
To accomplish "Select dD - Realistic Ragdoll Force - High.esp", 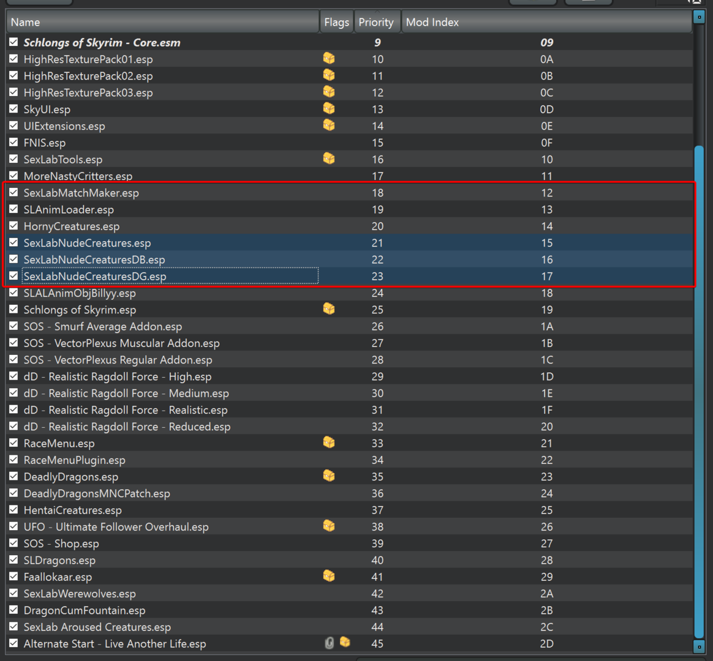I will [349, 376].
